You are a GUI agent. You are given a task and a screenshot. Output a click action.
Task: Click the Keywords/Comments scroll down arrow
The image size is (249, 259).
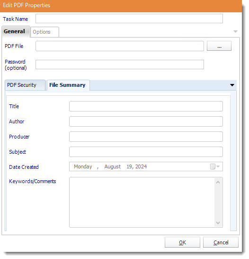[218, 223]
